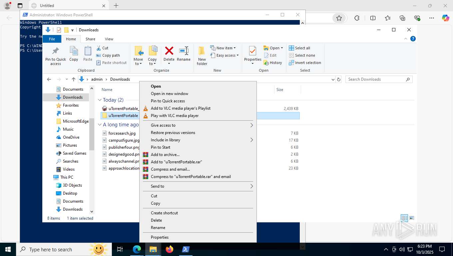Choose Add to VLC media player's Playlist
Screen dimensions: 453x256
tap(198, 108)
